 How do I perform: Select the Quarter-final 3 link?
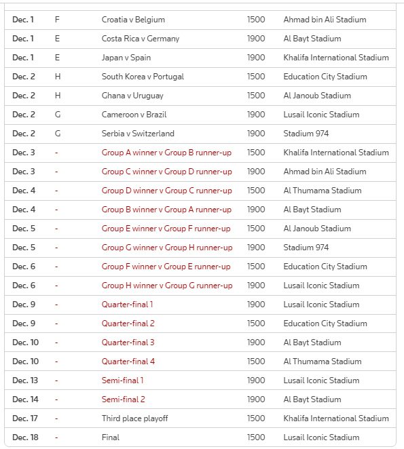tap(128, 343)
